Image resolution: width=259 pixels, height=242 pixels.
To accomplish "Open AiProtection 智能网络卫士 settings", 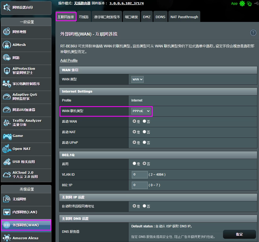I will (26, 71).
